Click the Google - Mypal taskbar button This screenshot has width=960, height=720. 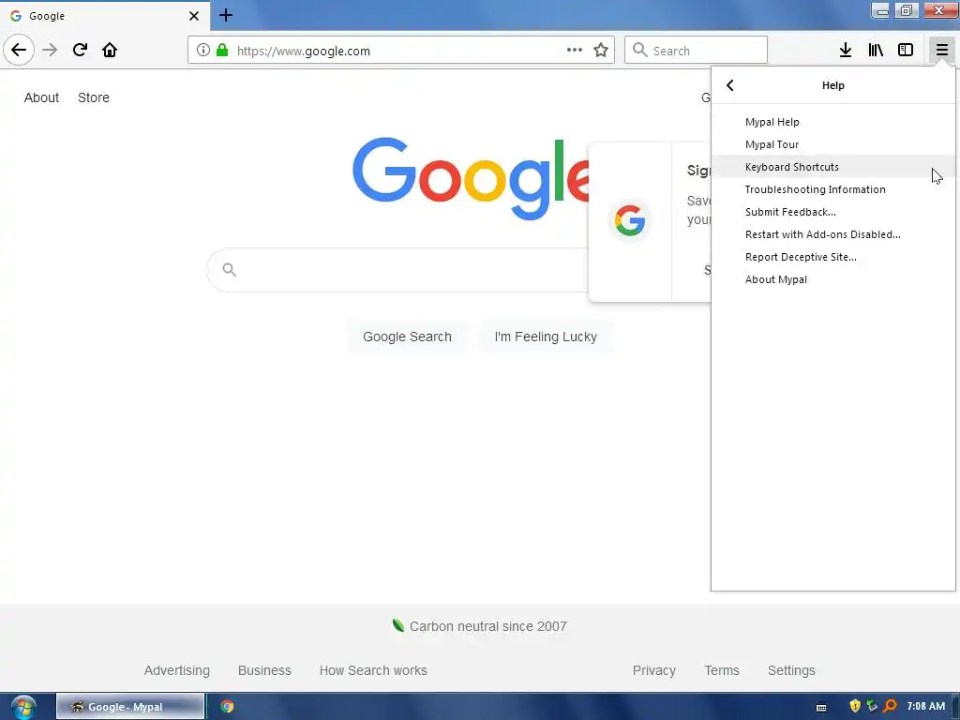(129, 707)
